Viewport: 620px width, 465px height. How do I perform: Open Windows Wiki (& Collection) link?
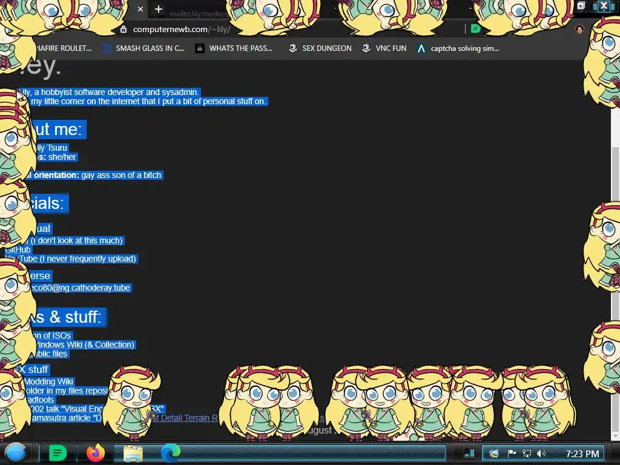[x=85, y=345]
